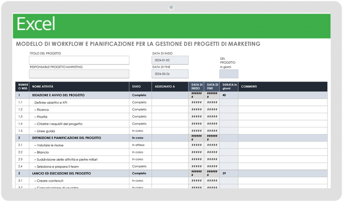Screen dimensions: 343x202
Task: Click the DATA DI INIZIO column header in table
Action: click(196, 87)
